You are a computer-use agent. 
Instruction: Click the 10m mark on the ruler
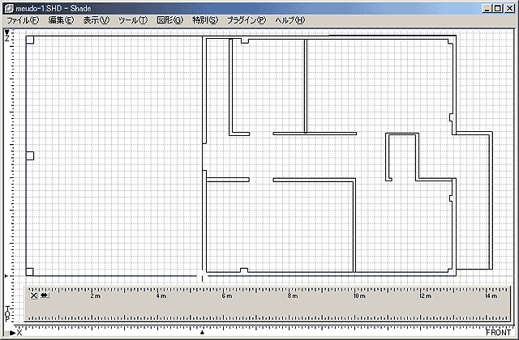click(x=359, y=295)
